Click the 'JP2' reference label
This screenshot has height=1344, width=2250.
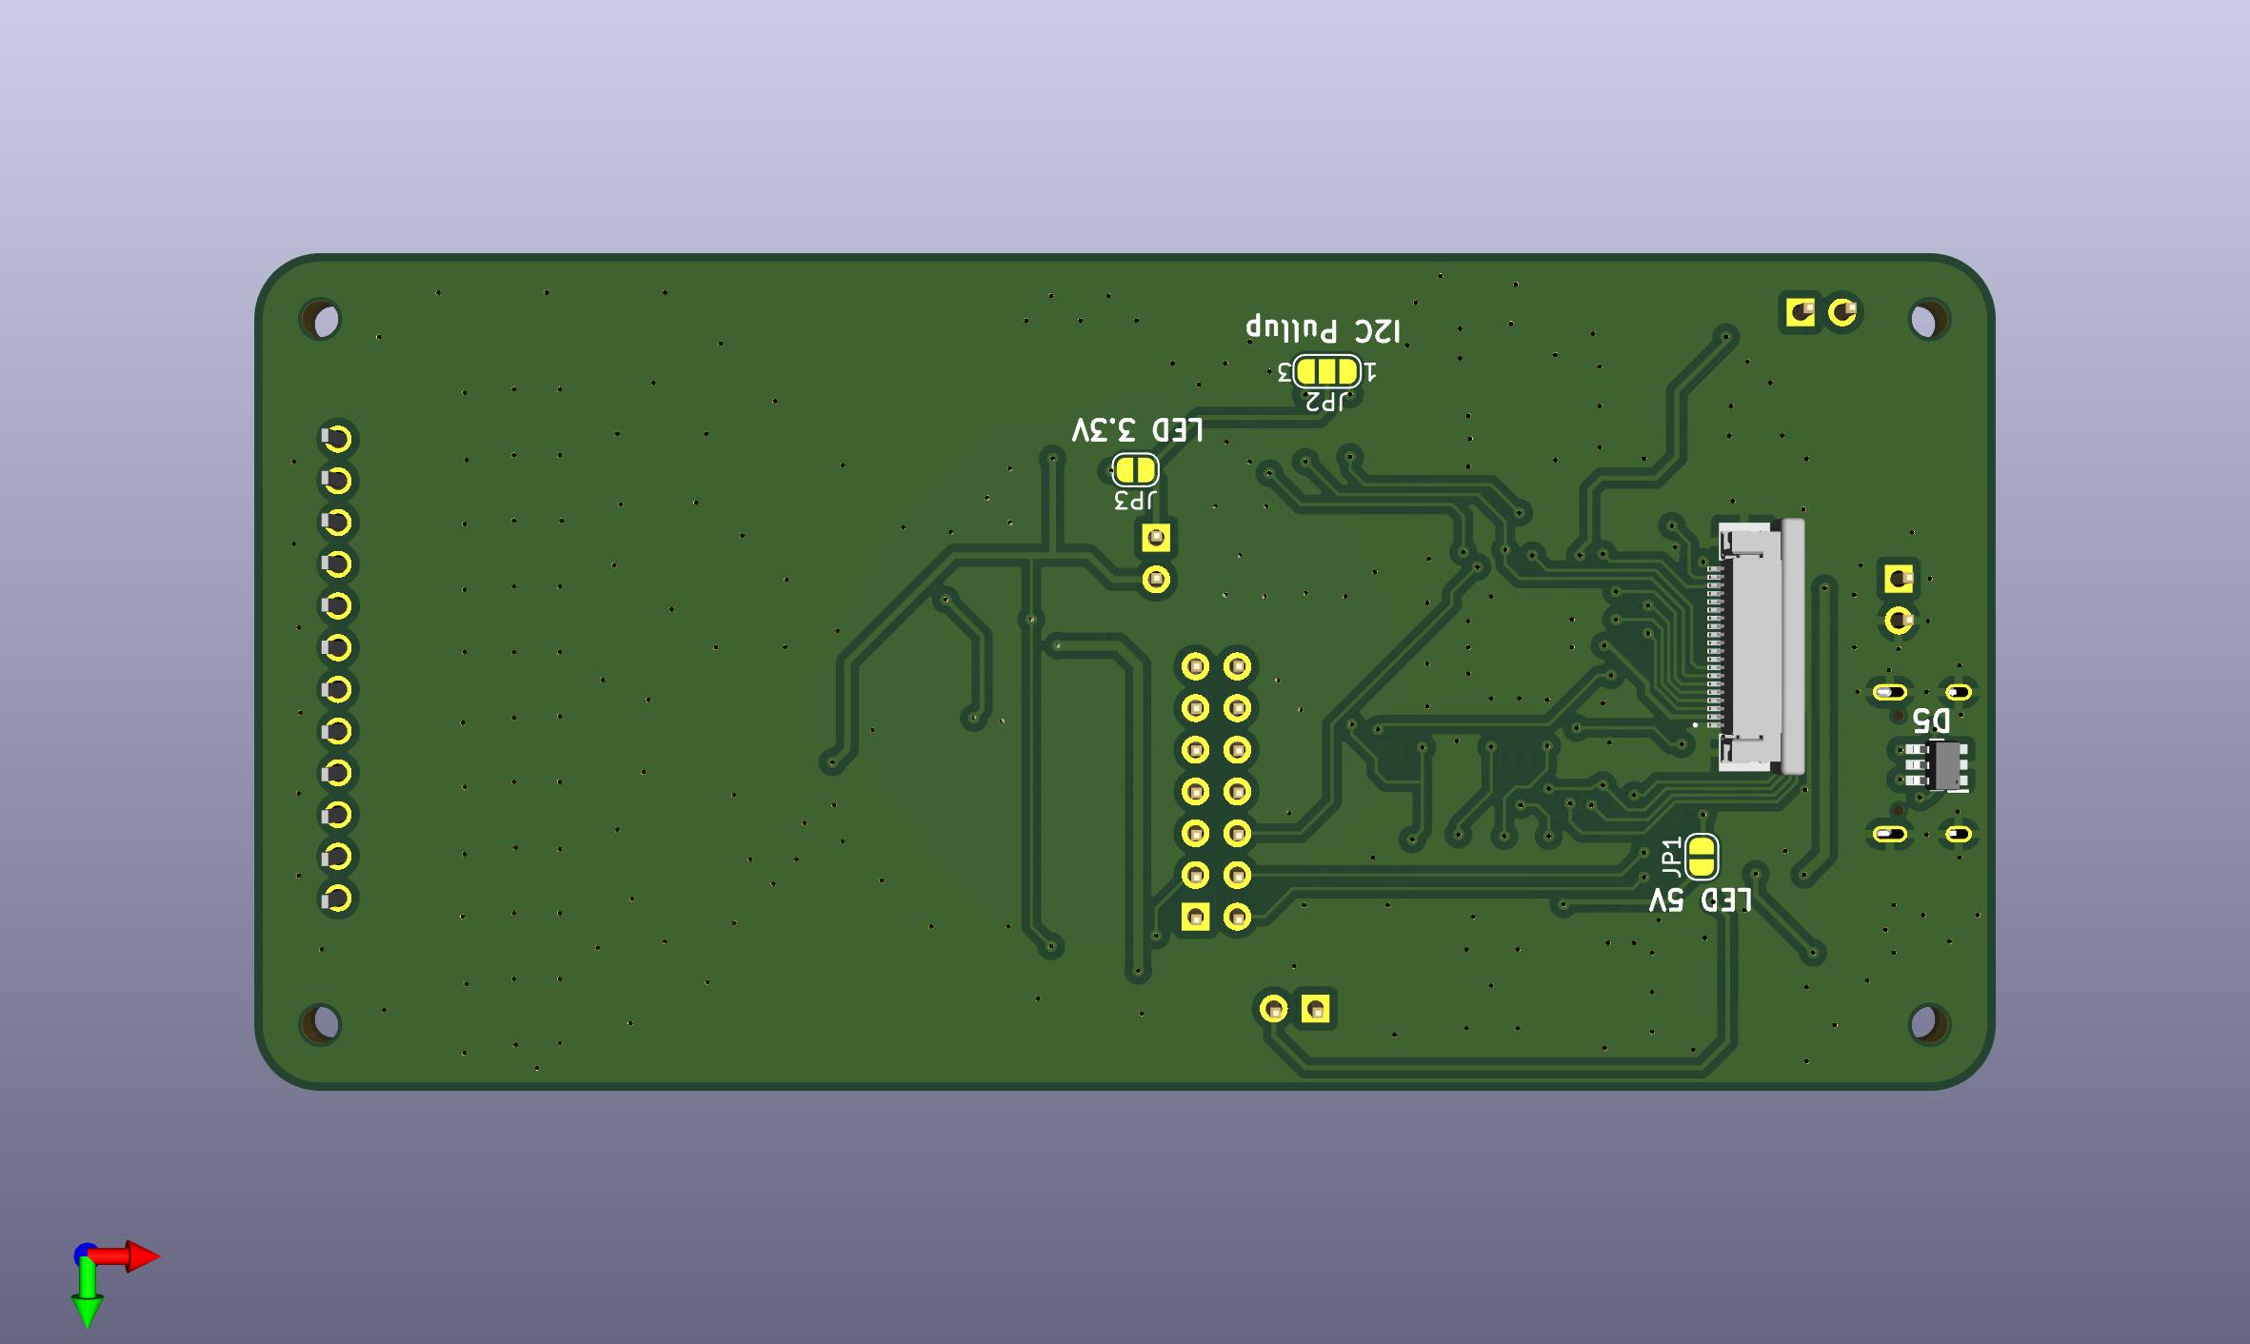click(1326, 401)
